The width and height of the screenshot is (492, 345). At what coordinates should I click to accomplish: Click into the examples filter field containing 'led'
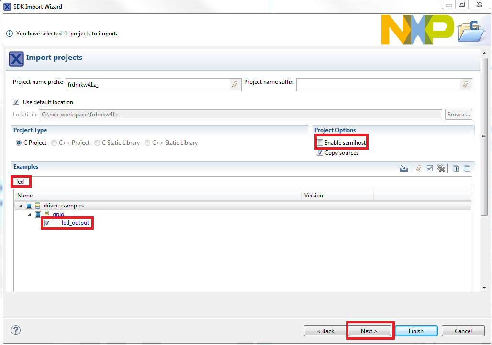(x=239, y=182)
